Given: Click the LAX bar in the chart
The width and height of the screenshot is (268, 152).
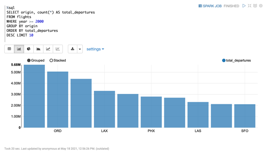Looking at the screenshot, I should tap(104, 109).
